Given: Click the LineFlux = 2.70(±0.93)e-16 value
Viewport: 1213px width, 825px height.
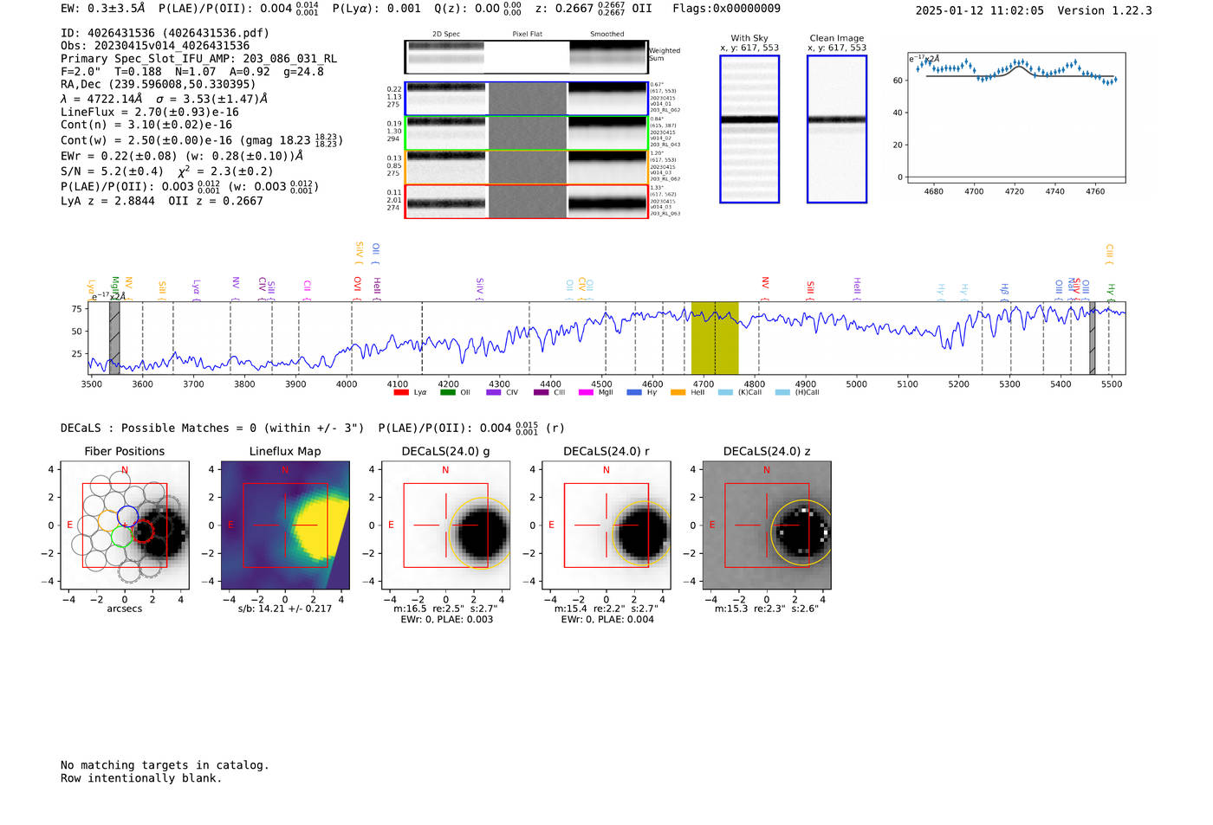Looking at the screenshot, I should [x=150, y=112].
